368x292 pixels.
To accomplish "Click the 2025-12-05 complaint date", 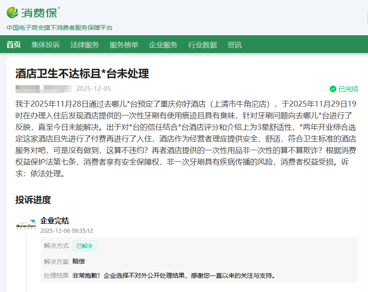I will 94,88.
